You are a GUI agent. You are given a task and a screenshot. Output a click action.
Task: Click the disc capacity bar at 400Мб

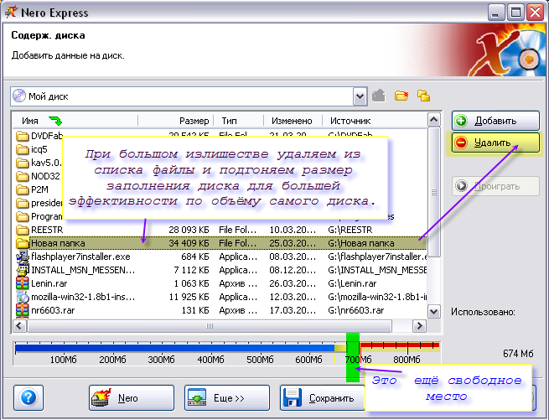210,348
